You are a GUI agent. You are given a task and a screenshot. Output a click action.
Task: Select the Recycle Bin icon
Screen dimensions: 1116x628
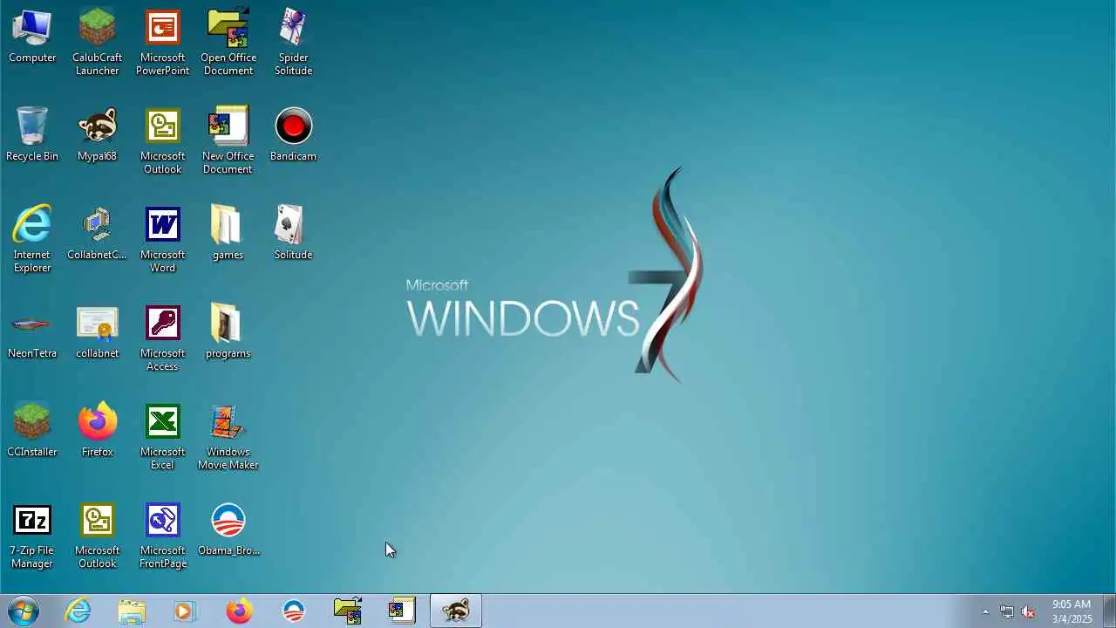coord(32,134)
